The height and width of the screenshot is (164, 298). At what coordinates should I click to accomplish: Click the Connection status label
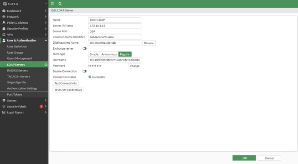pyautogui.click(x=64, y=77)
